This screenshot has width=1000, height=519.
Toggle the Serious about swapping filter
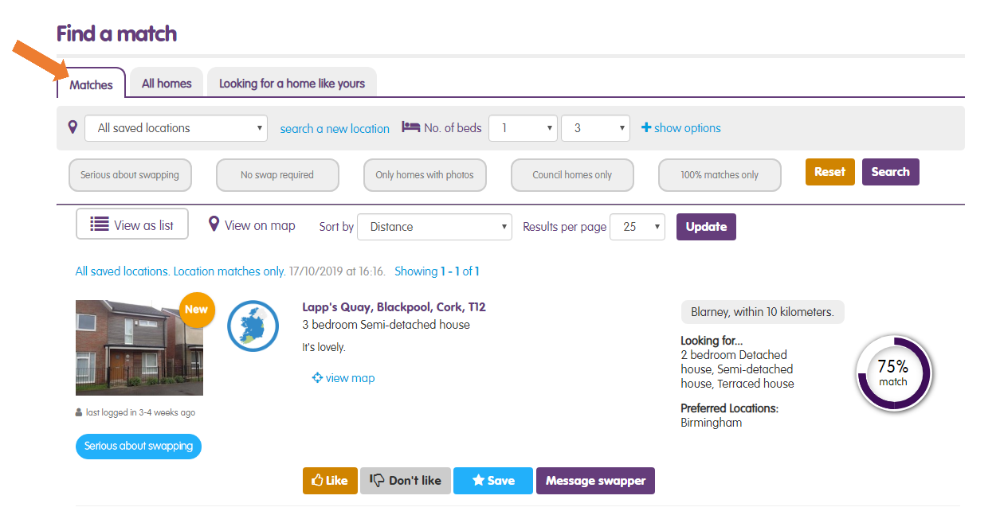130,175
